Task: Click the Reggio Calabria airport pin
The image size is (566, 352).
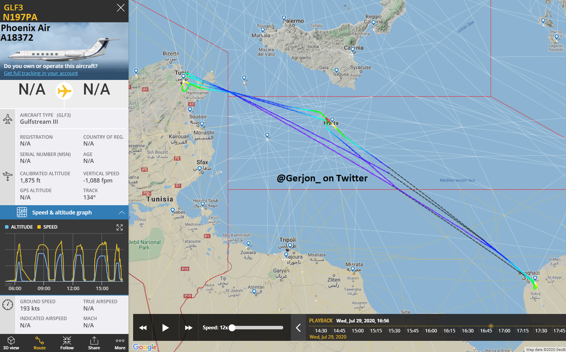Action: coord(373,23)
